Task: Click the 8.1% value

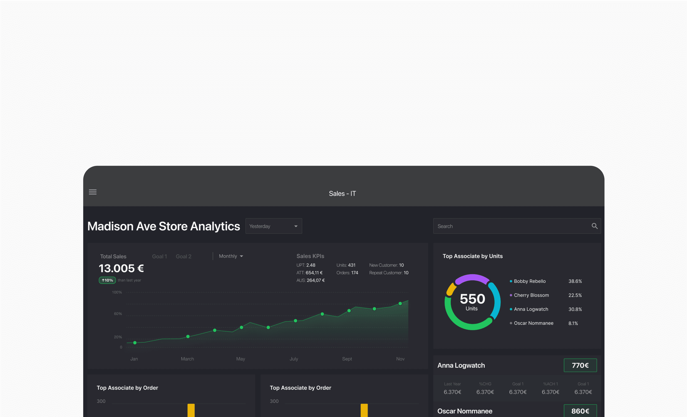Action: [573, 323]
